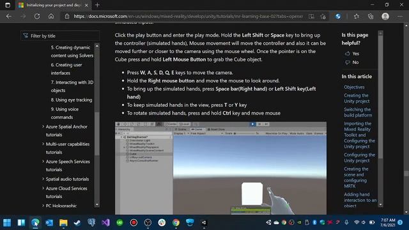Reload the docs page
Viewport: 409px width, 230px height.
tap(37, 16)
